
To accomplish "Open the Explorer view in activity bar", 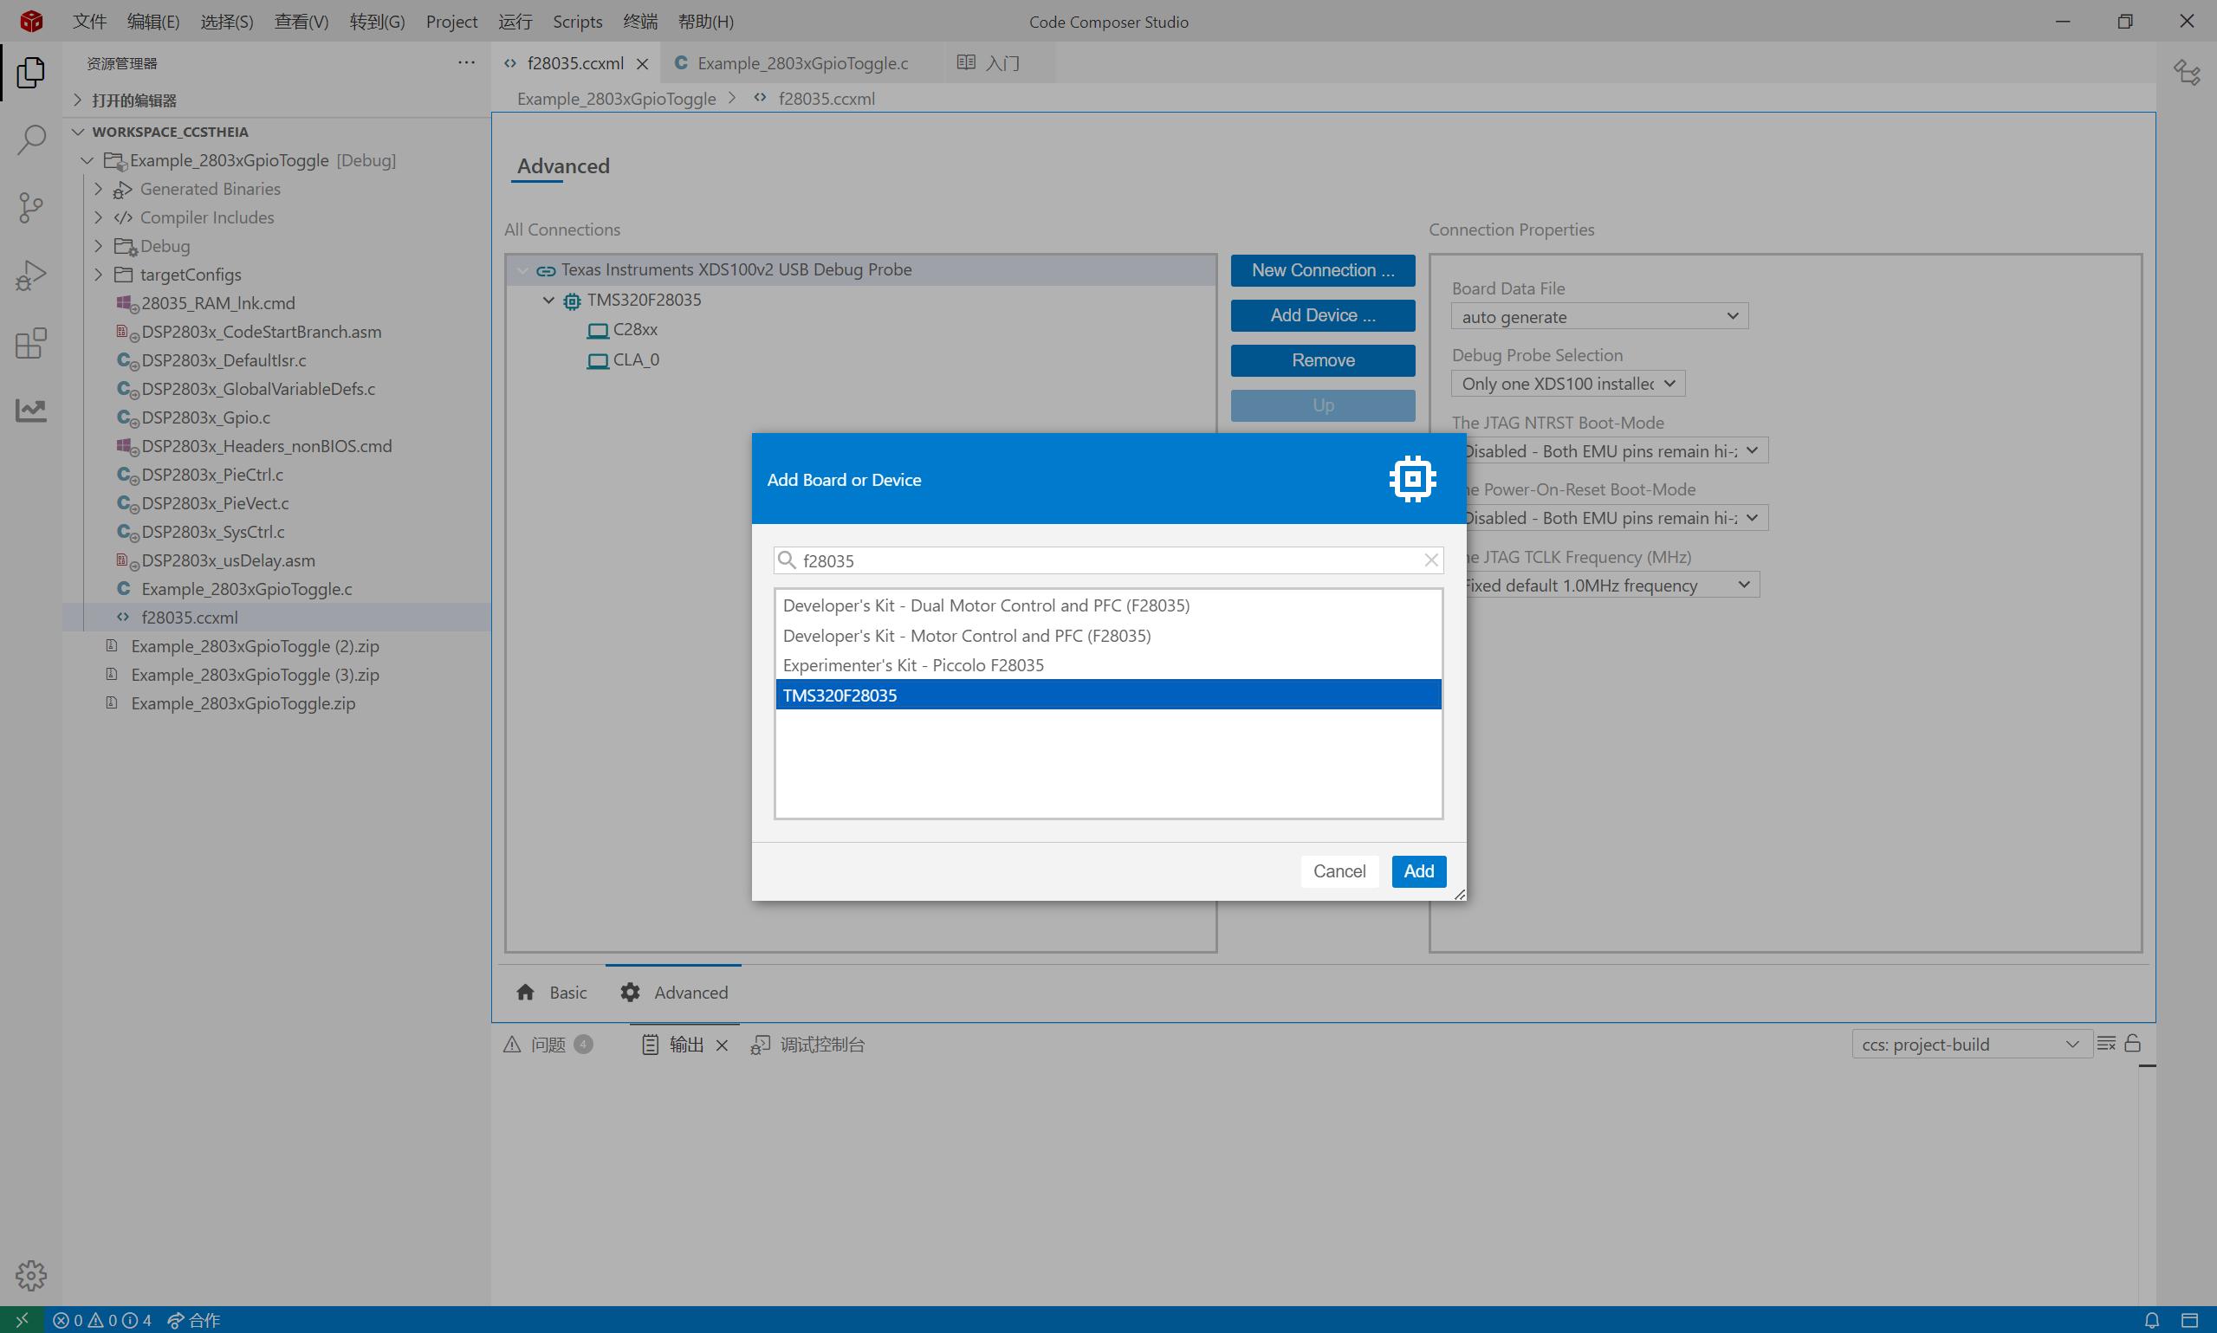I will point(30,72).
